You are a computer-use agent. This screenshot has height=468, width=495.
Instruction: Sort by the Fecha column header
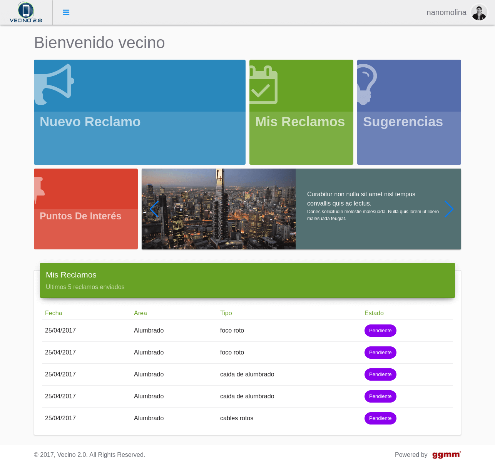point(54,313)
